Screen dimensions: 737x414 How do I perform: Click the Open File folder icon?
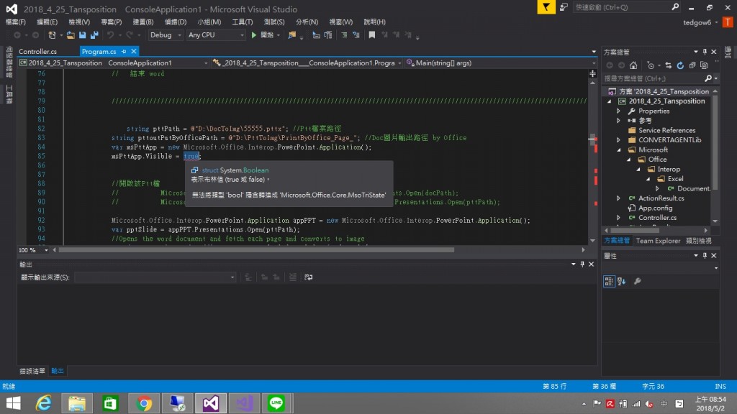click(71, 34)
